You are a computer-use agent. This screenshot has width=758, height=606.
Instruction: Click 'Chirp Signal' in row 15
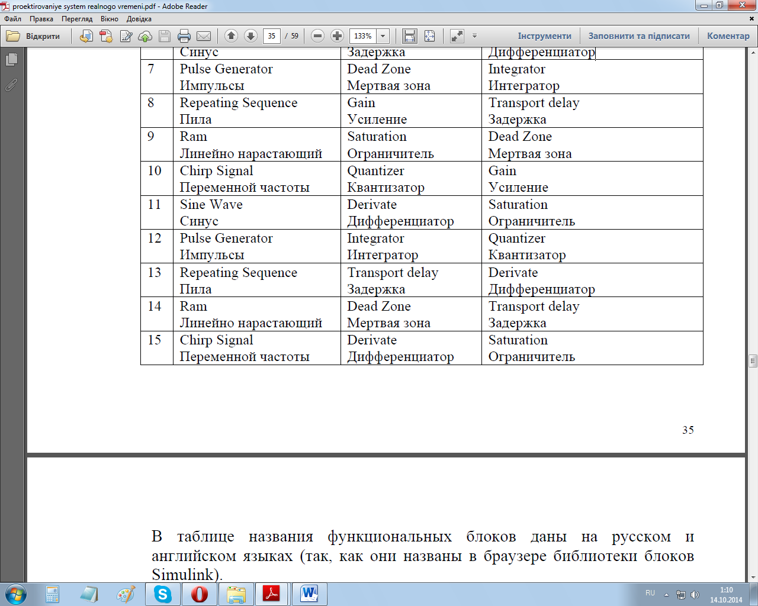(x=216, y=340)
